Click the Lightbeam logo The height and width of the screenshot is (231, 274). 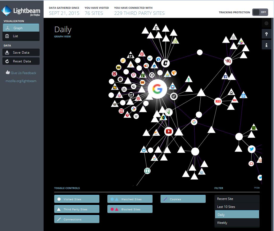pos(21,11)
